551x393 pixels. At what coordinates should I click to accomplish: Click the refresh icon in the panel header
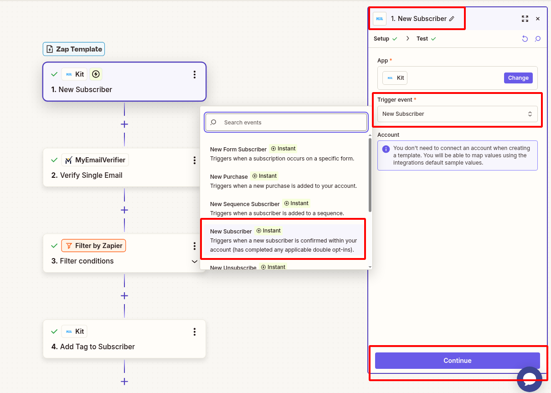point(525,39)
